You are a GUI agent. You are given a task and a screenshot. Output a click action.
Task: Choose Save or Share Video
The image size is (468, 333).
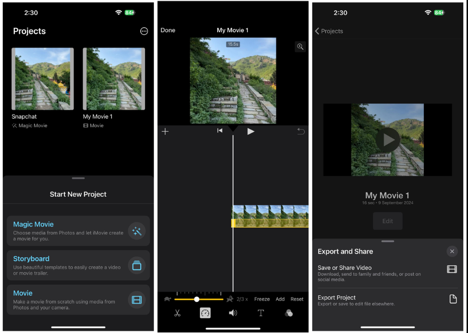pyautogui.click(x=387, y=273)
